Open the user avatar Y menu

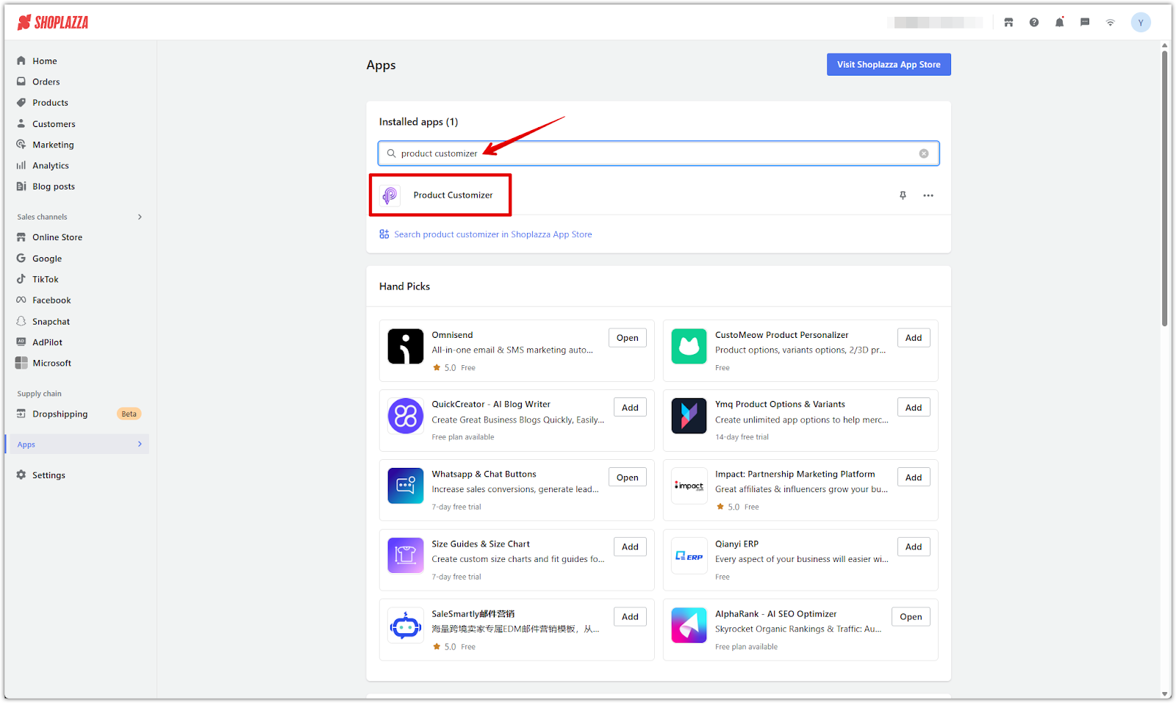point(1141,23)
